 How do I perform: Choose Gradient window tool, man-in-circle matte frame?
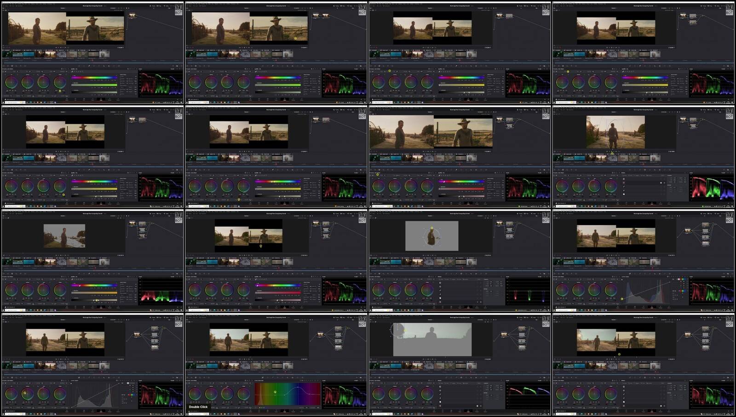(440, 298)
